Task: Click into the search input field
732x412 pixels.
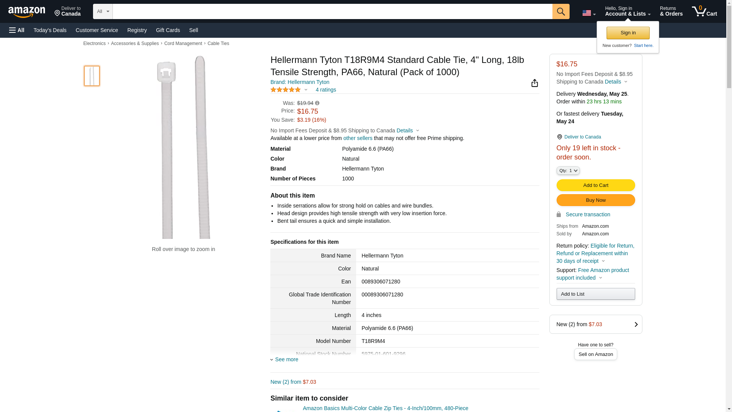Action: pos(332,11)
